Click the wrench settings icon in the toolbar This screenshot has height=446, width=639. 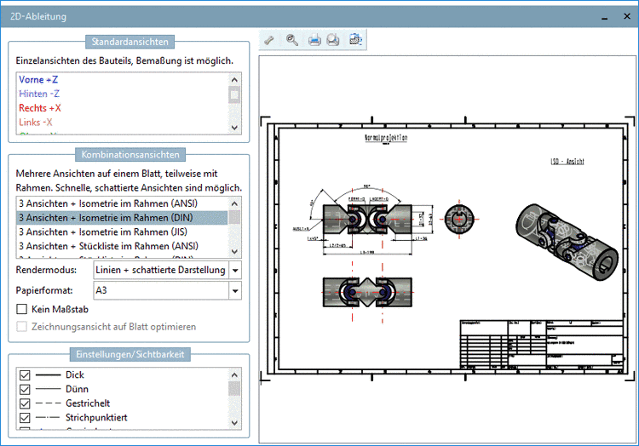tap(269, 40)
